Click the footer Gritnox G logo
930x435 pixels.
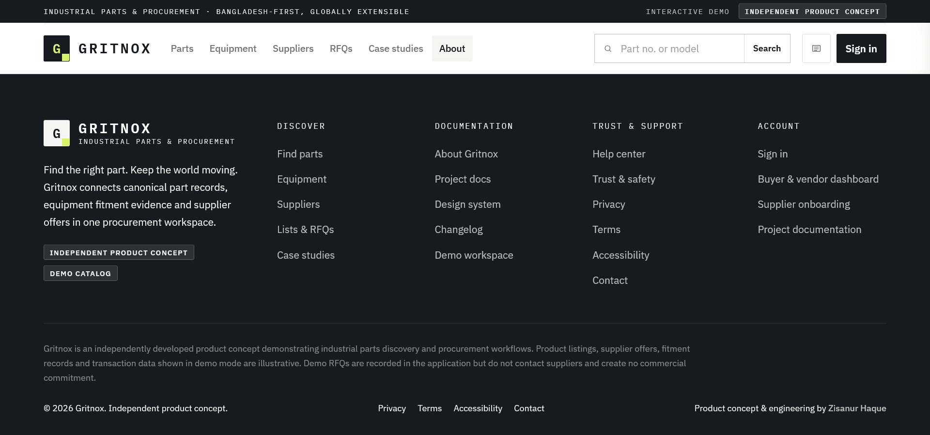(x=57, y=133)
